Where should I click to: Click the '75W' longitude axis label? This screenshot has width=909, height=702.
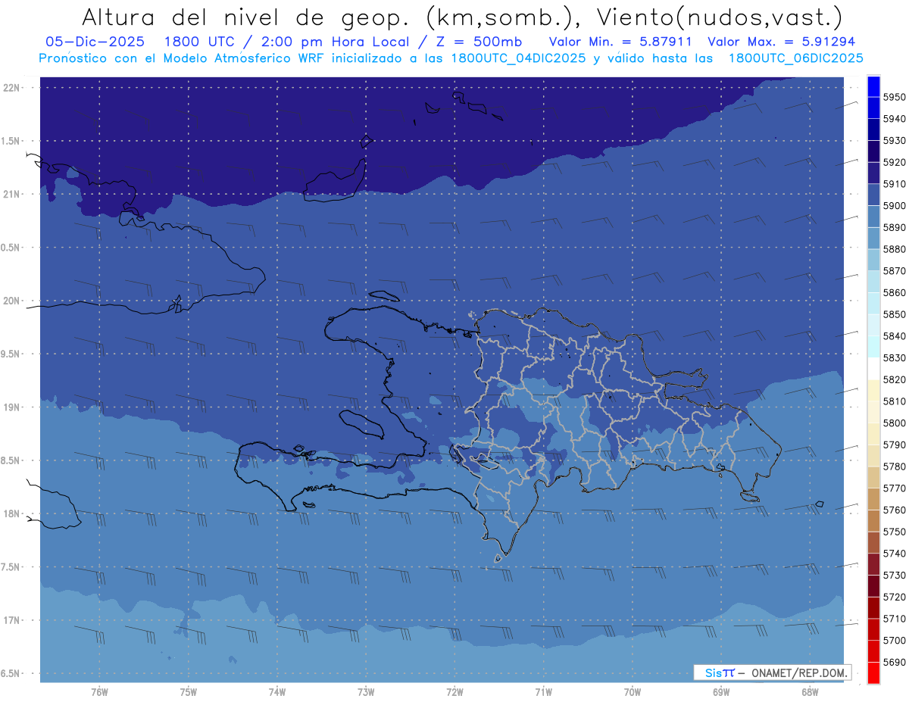[189, 693]
